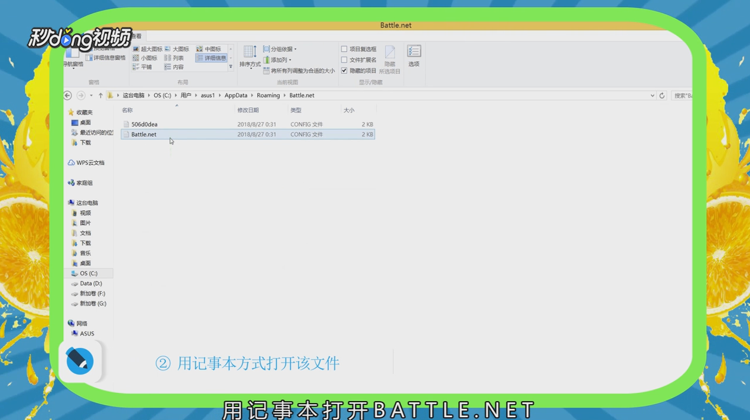Select the 小图标 layout option
The width and height of the screenshot is (750, 420).
(x=145, y=58)
